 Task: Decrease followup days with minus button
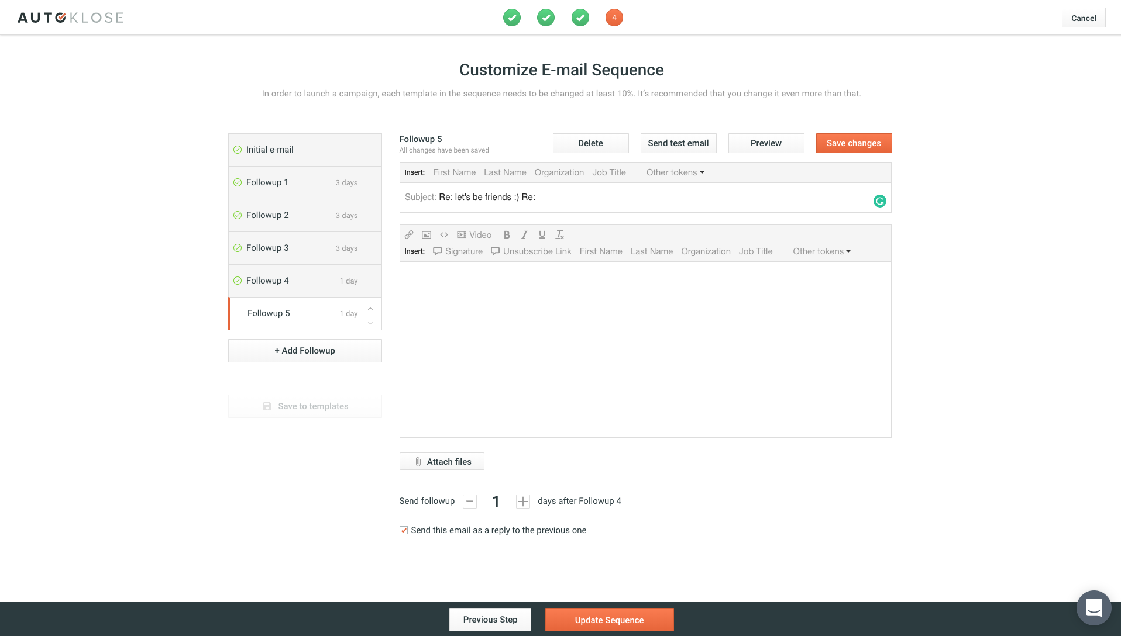[469, 502]
